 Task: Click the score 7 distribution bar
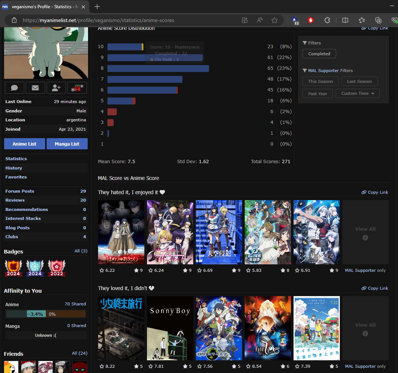(x=145, y=79)
